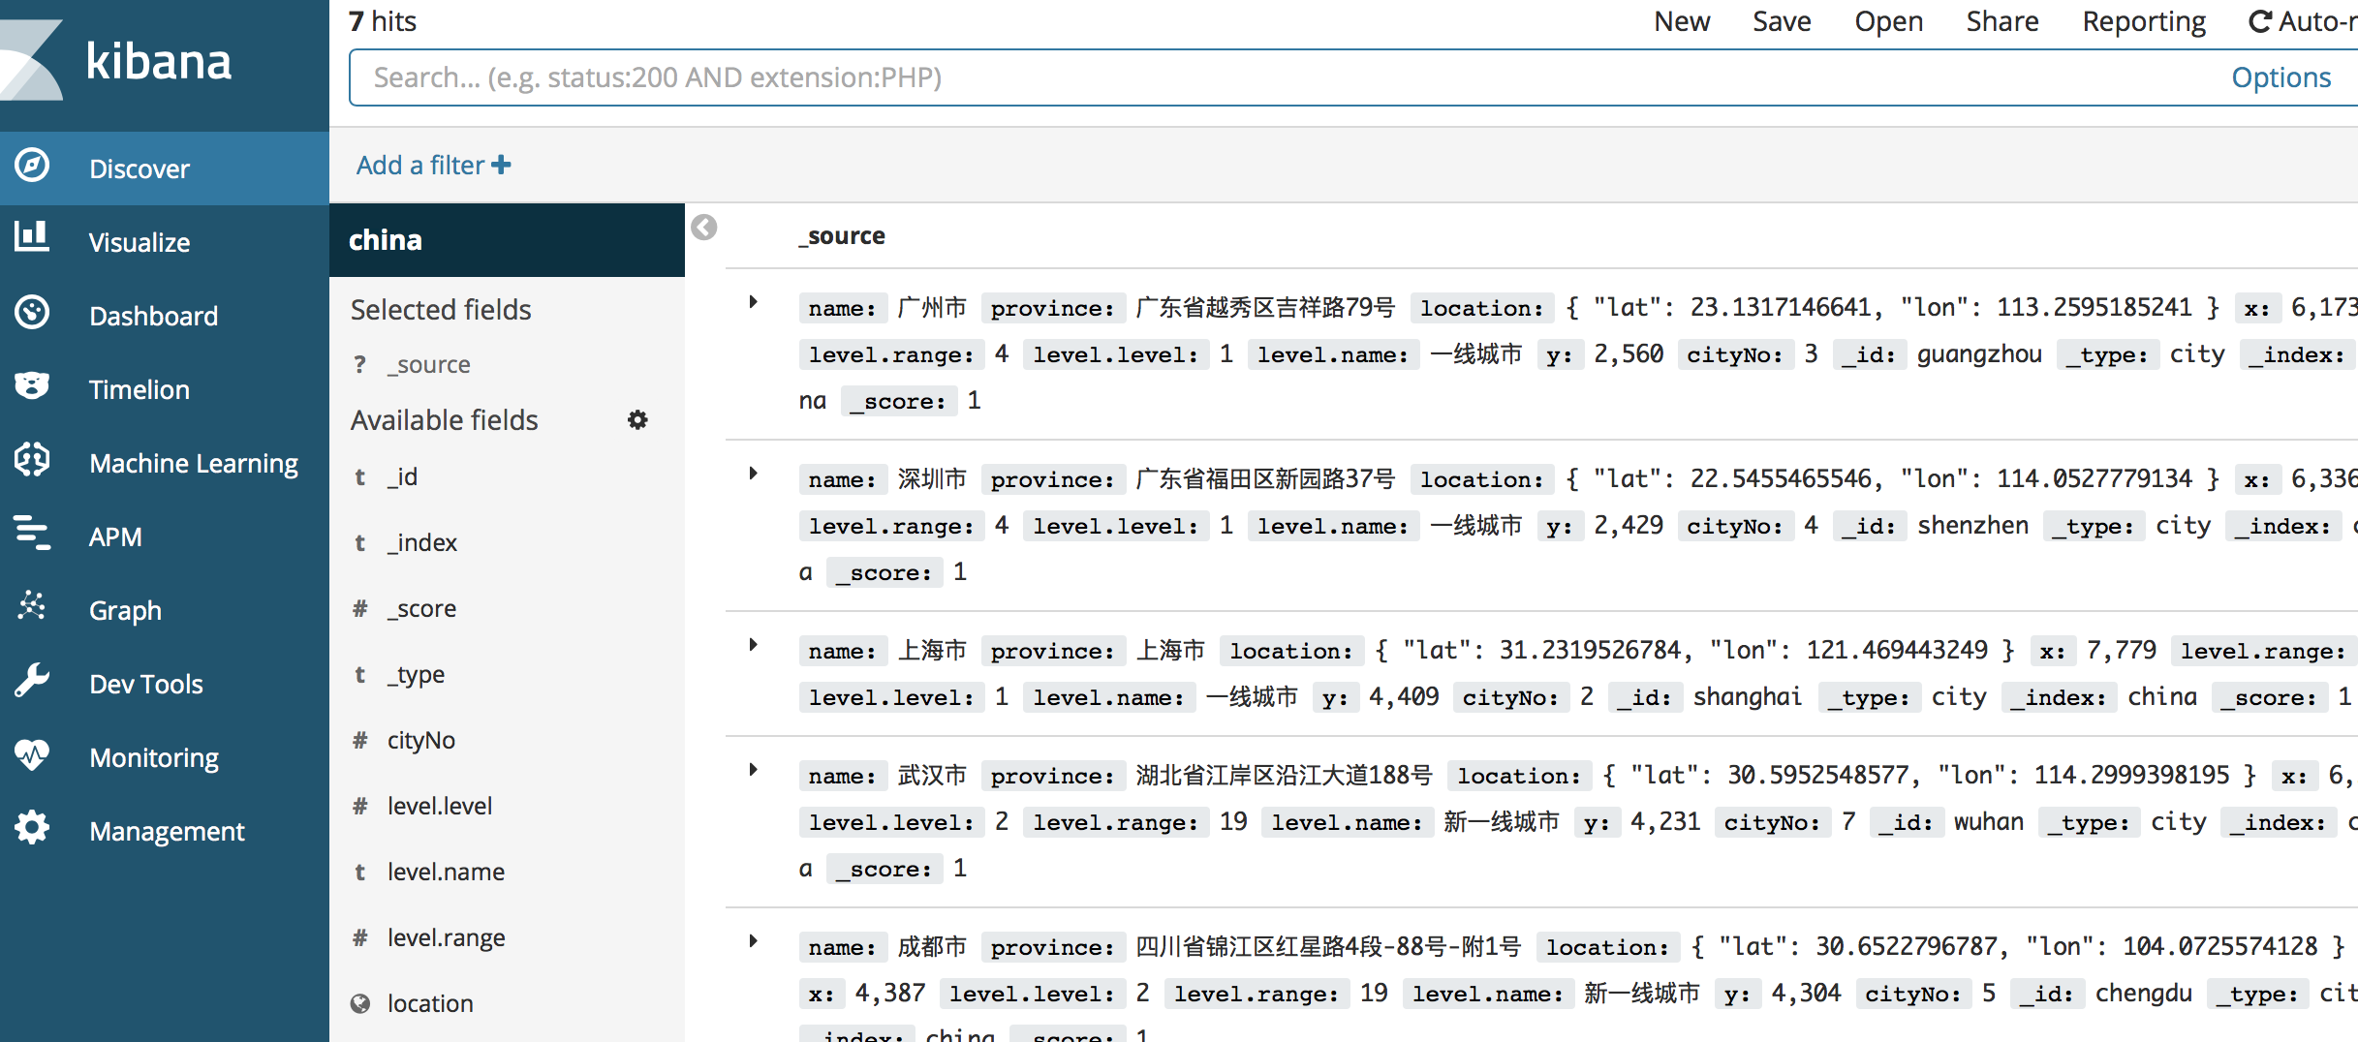Open Dev Tools wrench icon
Image resolution: width=2358 pixels, height=1042 pixels.
[x=32, y=680]
